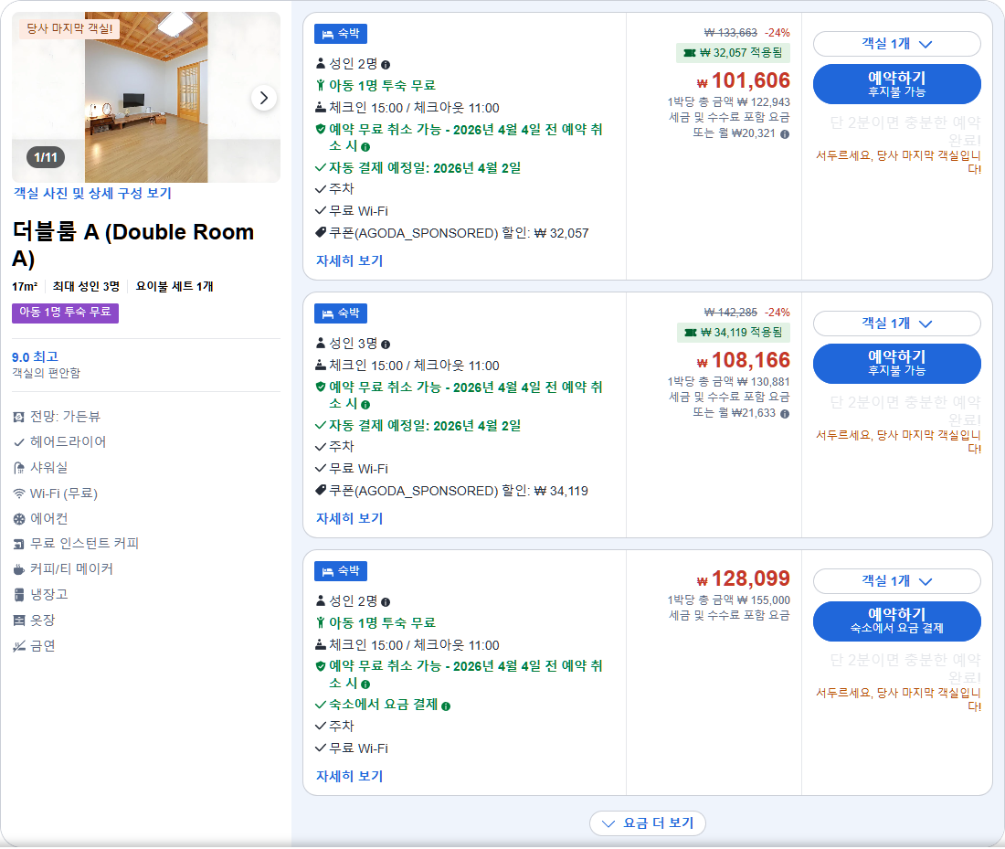Screen dimensions: 1005x849
Task: Click 최대 성인 3명 room capacity text
Action: (86, 287)
